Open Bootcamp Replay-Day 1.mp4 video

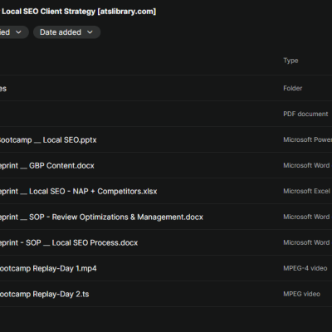[48, 269]
